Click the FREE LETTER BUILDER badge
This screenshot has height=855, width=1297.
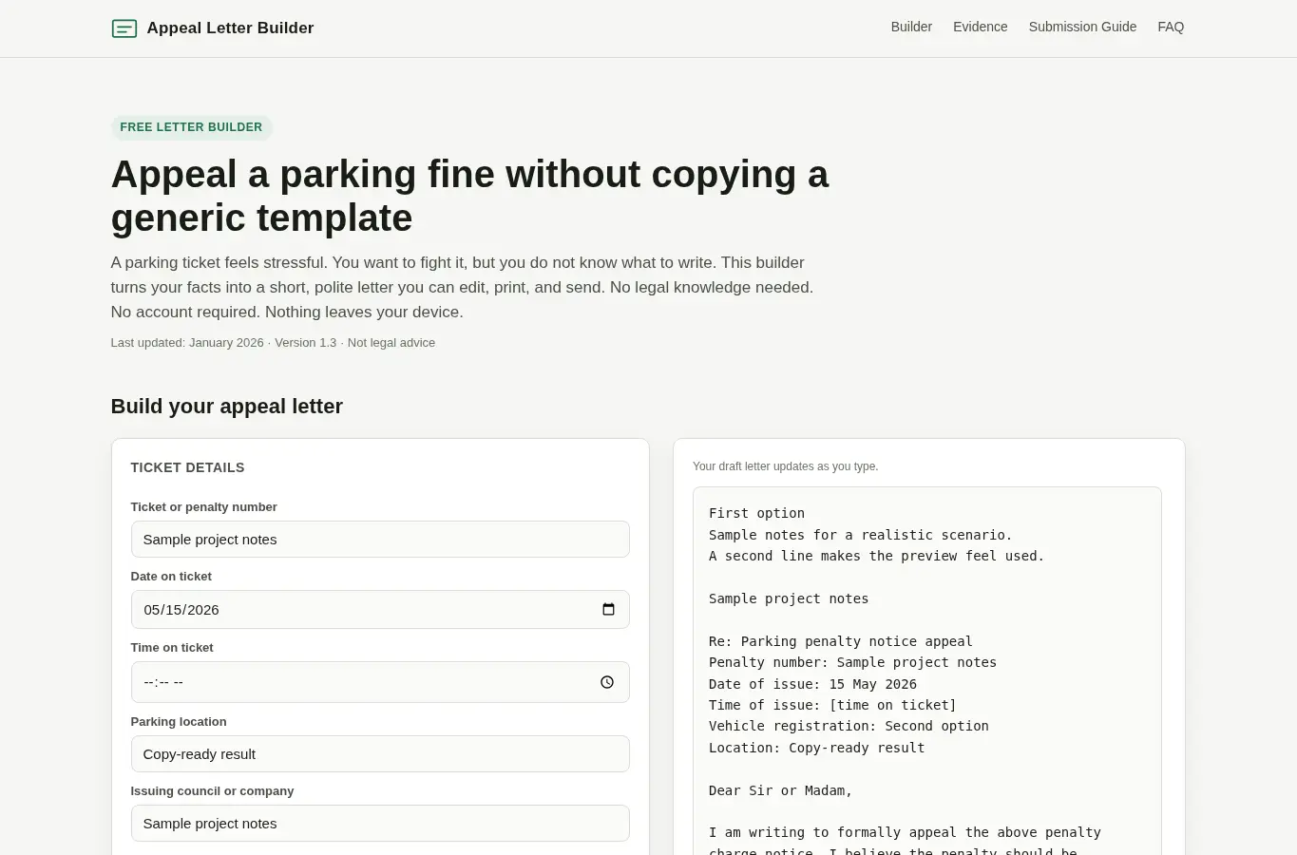[191, 127]
